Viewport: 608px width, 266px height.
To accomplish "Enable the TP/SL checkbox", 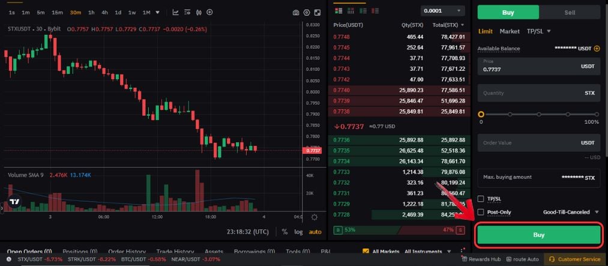I will (x=481, y=199).
